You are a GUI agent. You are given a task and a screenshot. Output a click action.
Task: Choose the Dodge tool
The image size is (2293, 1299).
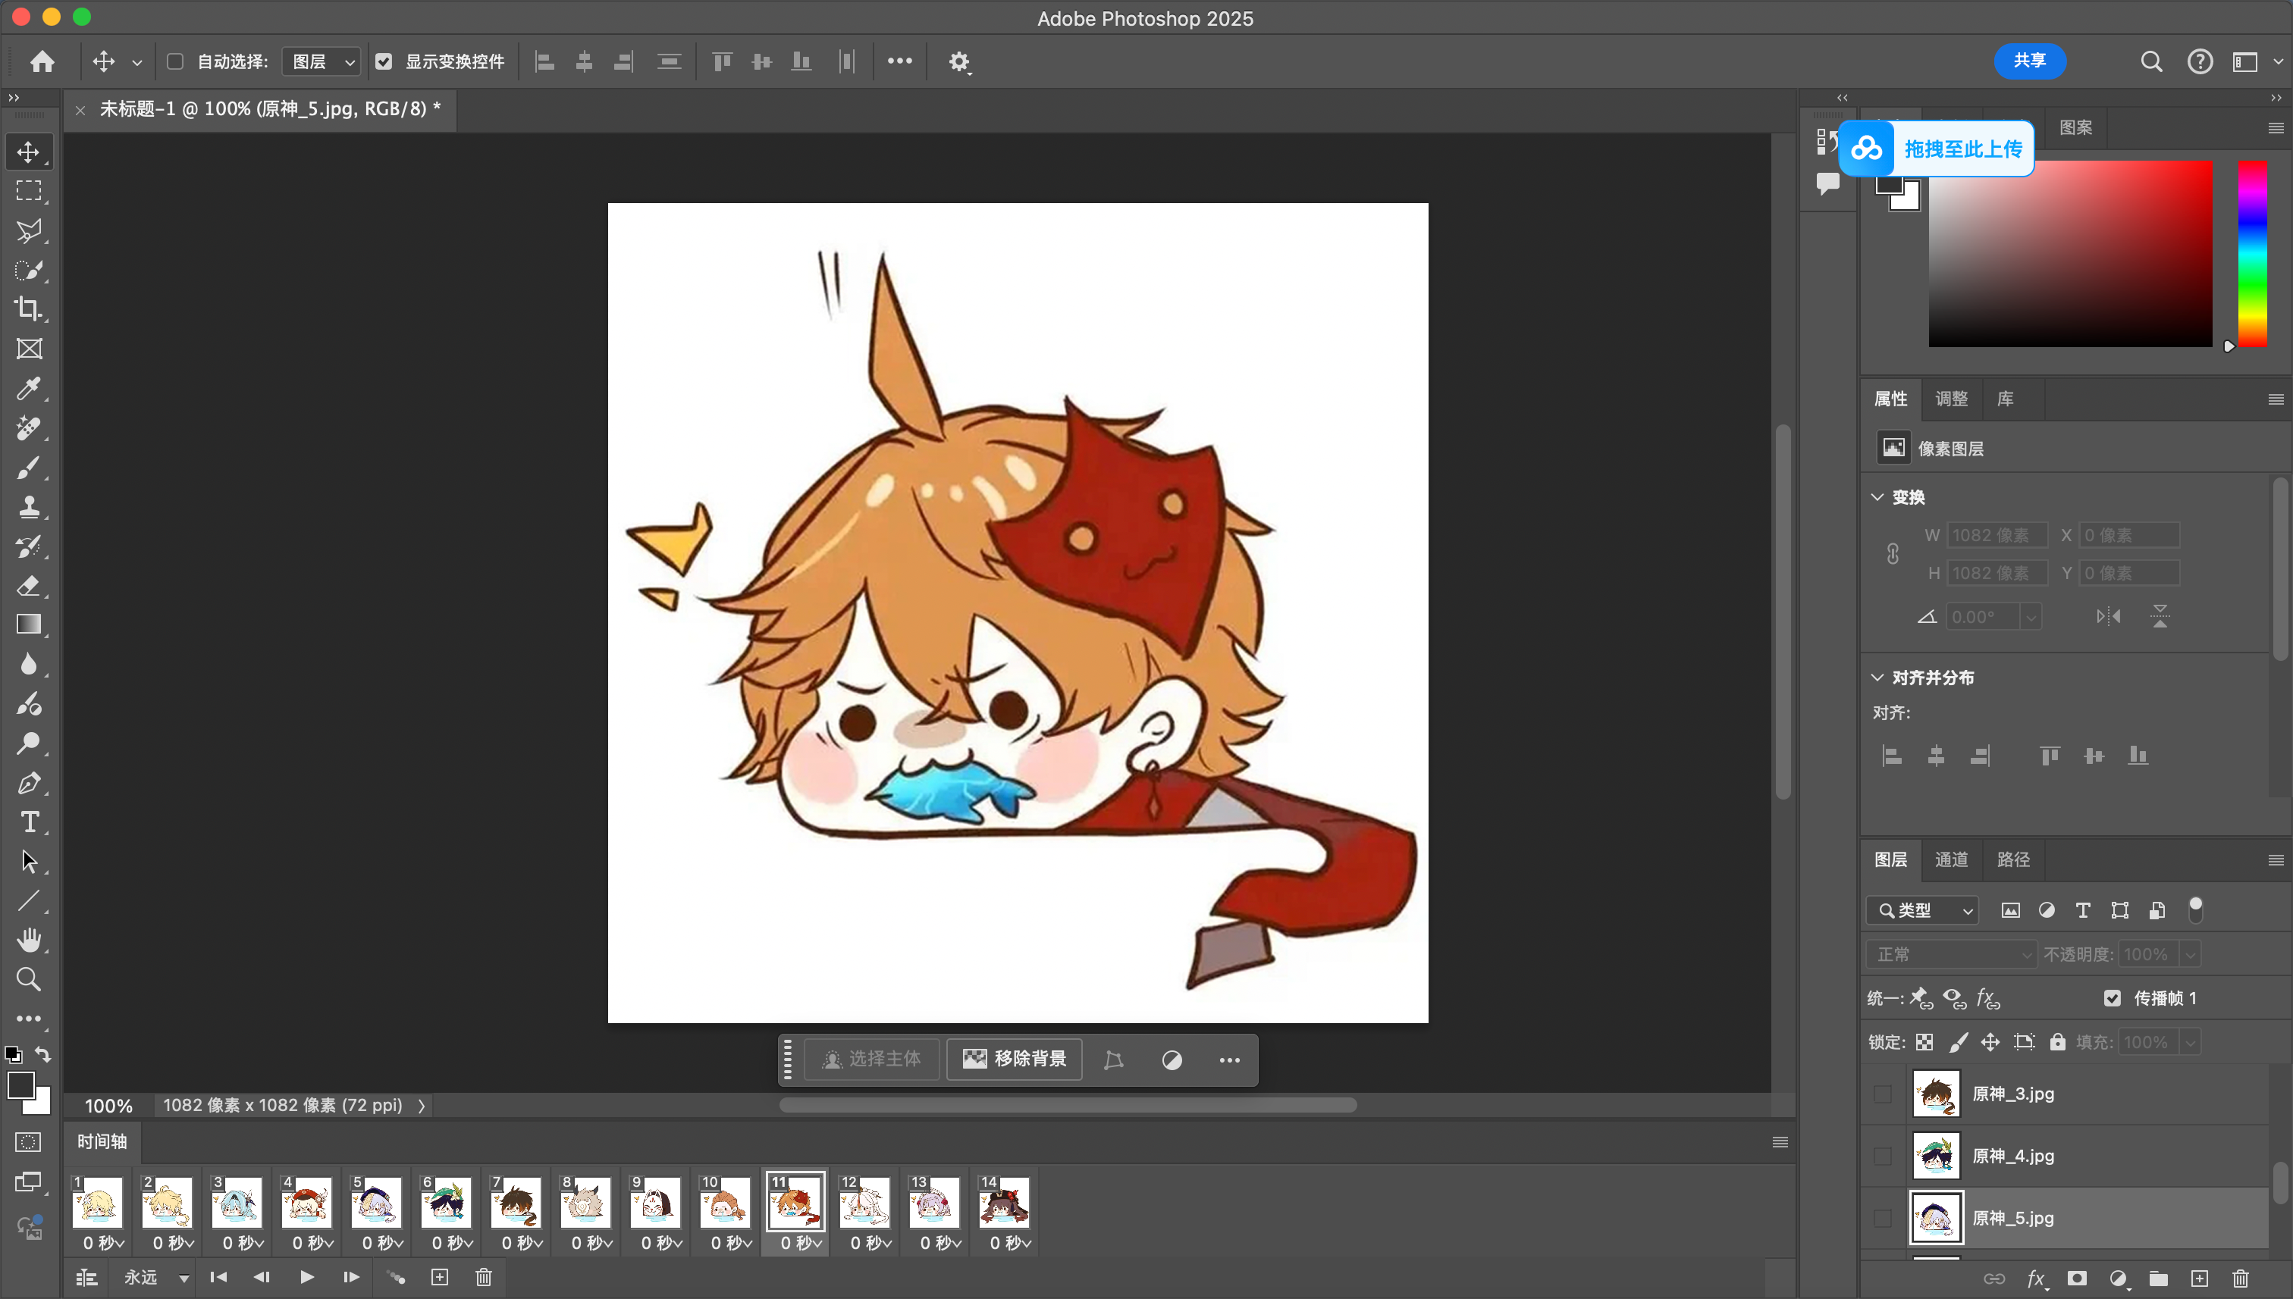click(x=29, y=744)
